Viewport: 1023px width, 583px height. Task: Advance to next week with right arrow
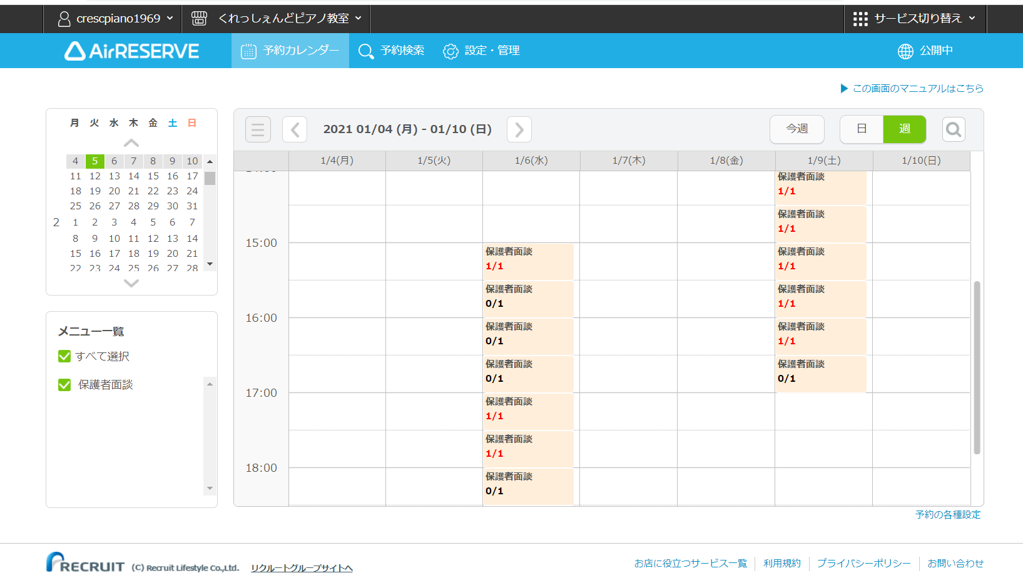tap(519, 129)
